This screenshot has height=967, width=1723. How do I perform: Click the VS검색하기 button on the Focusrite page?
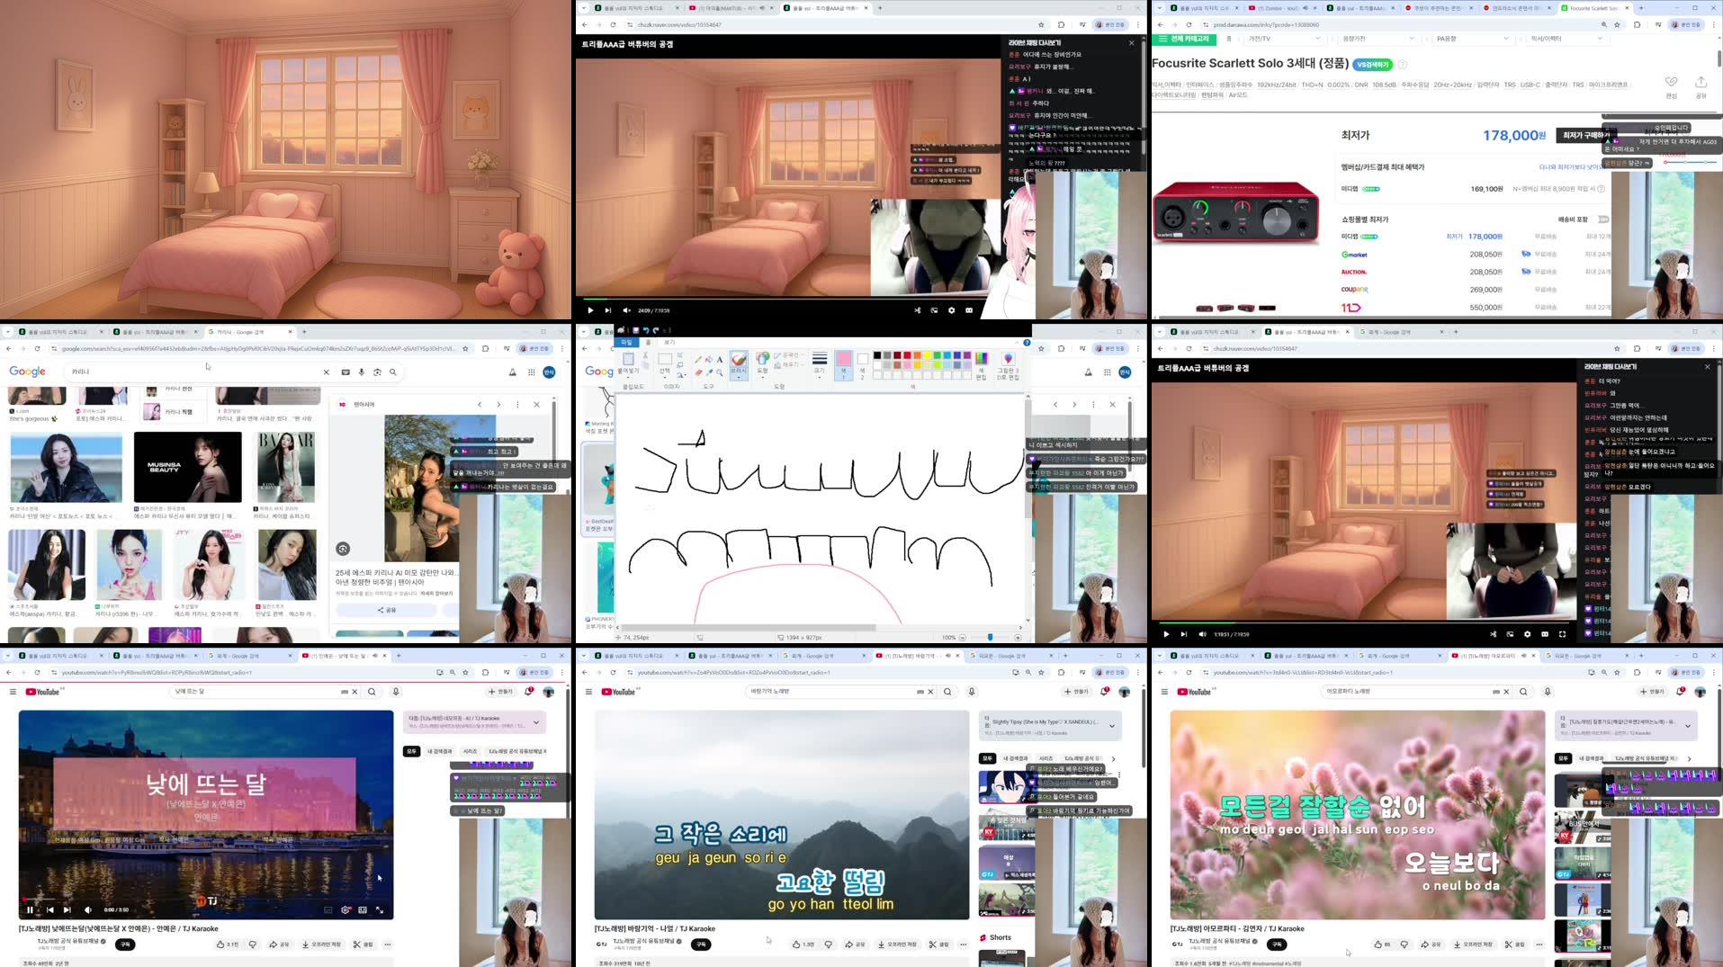(x=1373, y=65)
